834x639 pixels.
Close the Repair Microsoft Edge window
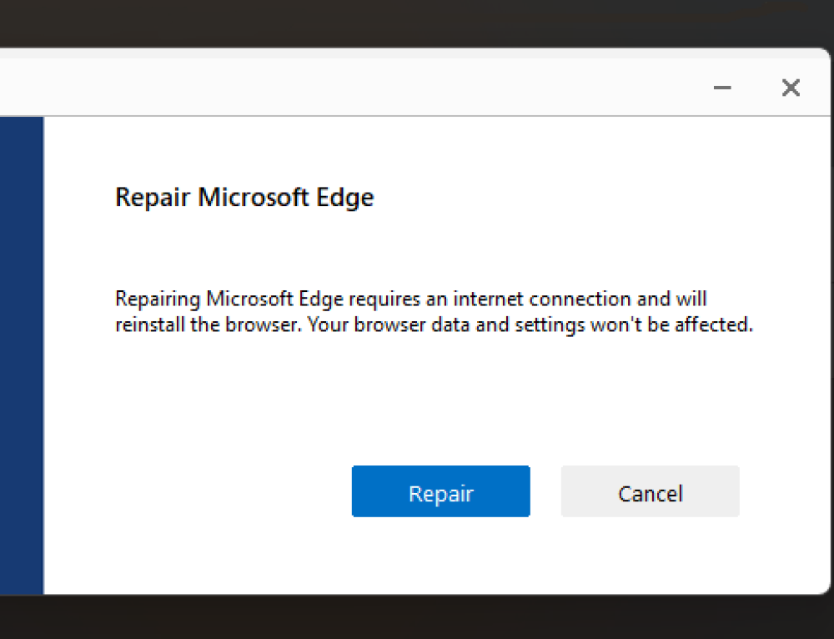coord(790,87)
